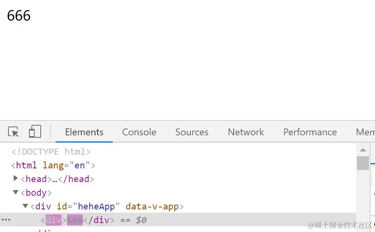
Task: Click the 666 text on the page
Action: click(x=19, y=16)
